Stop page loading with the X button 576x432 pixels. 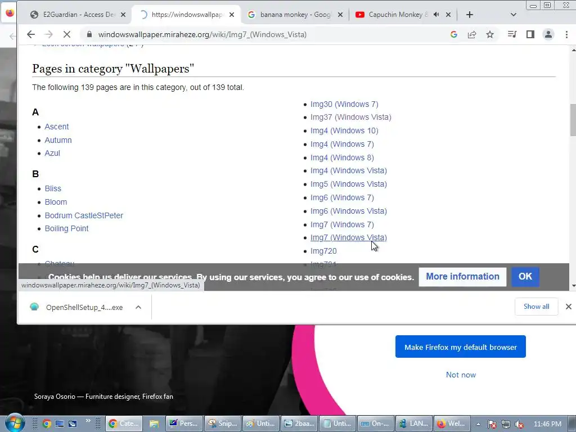(66, 34)
